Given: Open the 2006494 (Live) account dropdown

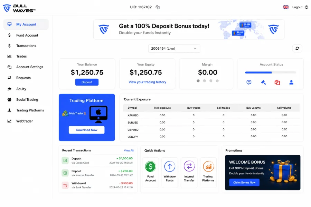Looking at the screenshot, I should [x=174, y=48].
